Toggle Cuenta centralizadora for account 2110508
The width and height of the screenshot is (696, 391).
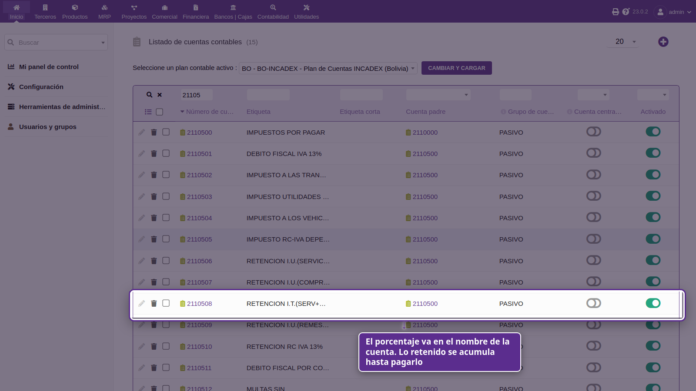[594, 303]
